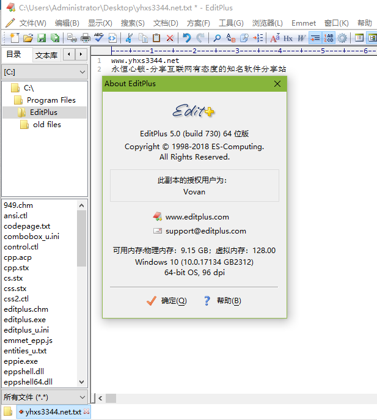Copy selection using the toolbar Copy icon
The height and width of the screenshot is (420, 377).
pyautogui.click(x=143, y=38)
